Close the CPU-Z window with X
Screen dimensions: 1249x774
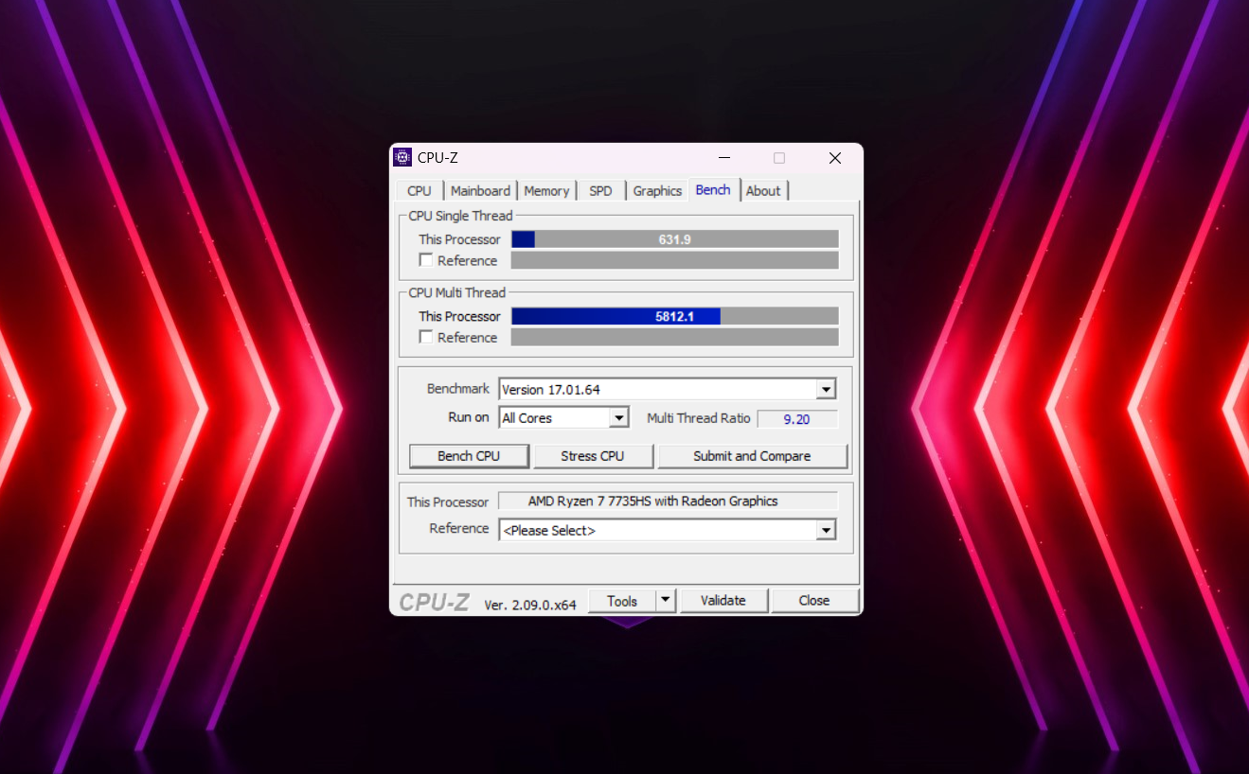point(835,158)
